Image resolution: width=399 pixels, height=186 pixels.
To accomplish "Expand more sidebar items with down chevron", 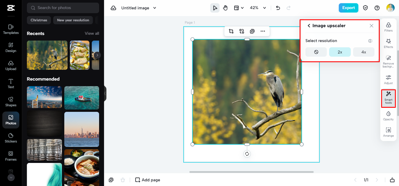I will tap(11, 178).
